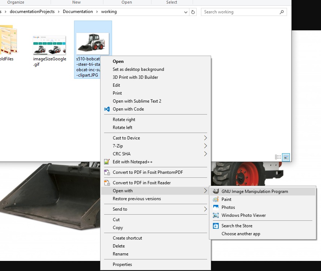Viewport: 321px width, 271px height.
Task: Expand chevron after documentationProjects breadcrumb
Action: coord(59,12)
